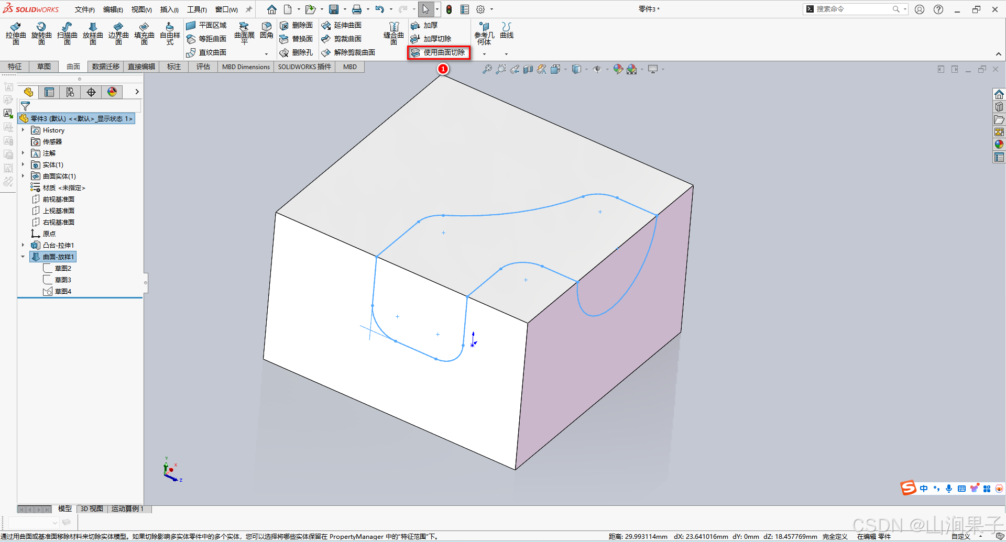Open the PropertyManager tab icon
This screenshot has width=1006, height=542.
pos(49,92)
